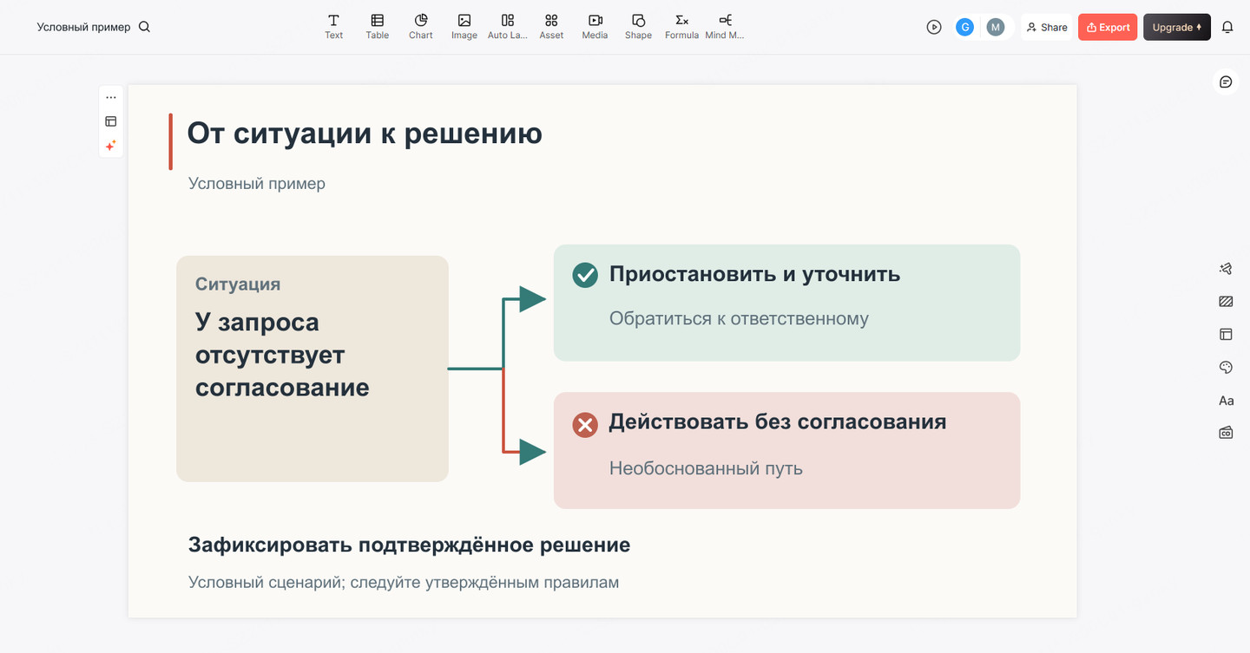Click the bottom right sidebar camera icon
Screen dimensions: 1250x653
click(1226, 432)
